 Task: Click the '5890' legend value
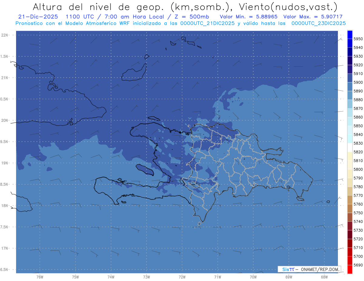pos(358,91)
